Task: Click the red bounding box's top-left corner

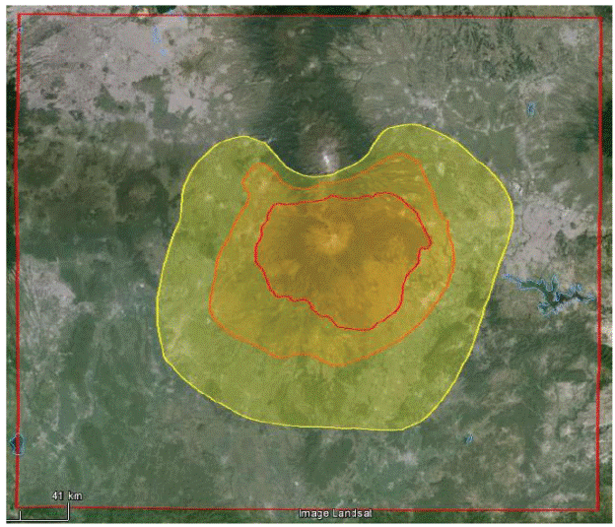Action: [16, 16]
